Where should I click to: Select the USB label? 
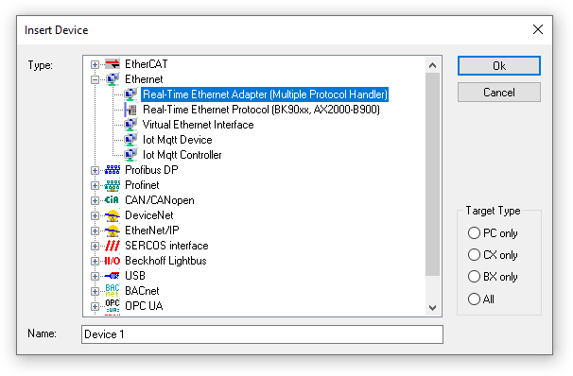135,276
